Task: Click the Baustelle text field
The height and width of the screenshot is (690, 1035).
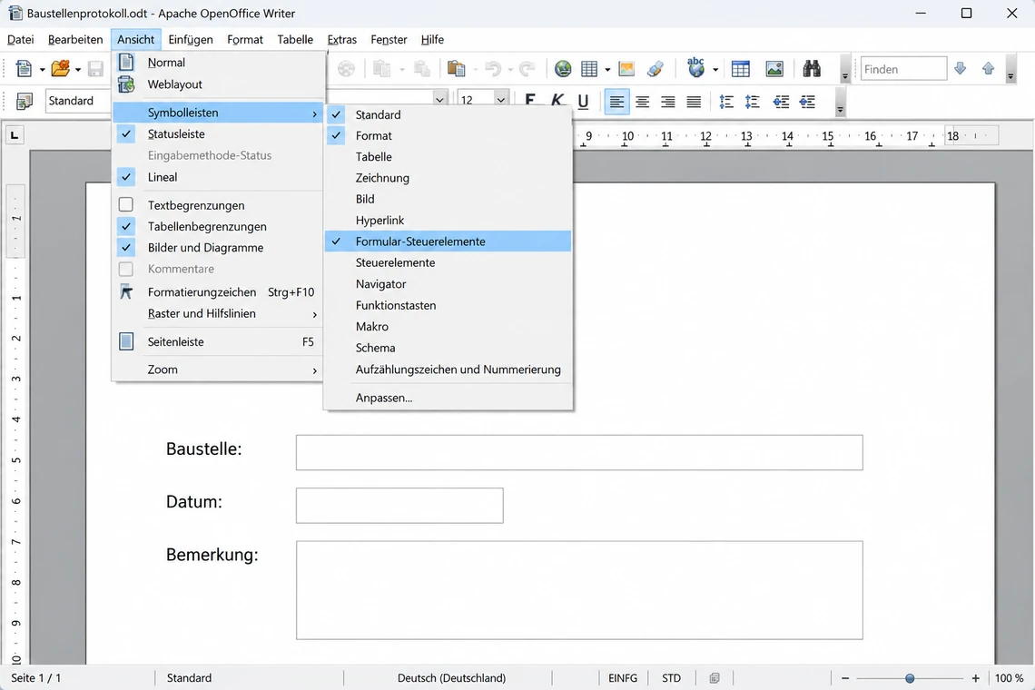Action: pos(579,452)
